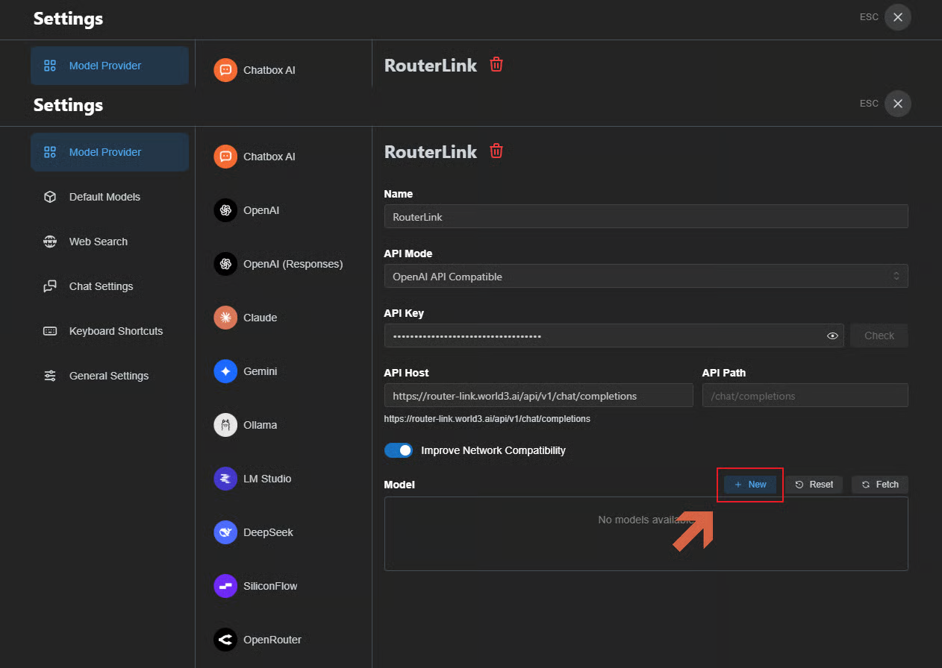Open the Keyboard Shortcuts section
Screen dimensions: 942x668
[116, 331]
